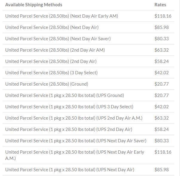Click the Rates column header
The height and width of the screenshot is (176, 180).
tap(160, 5)
